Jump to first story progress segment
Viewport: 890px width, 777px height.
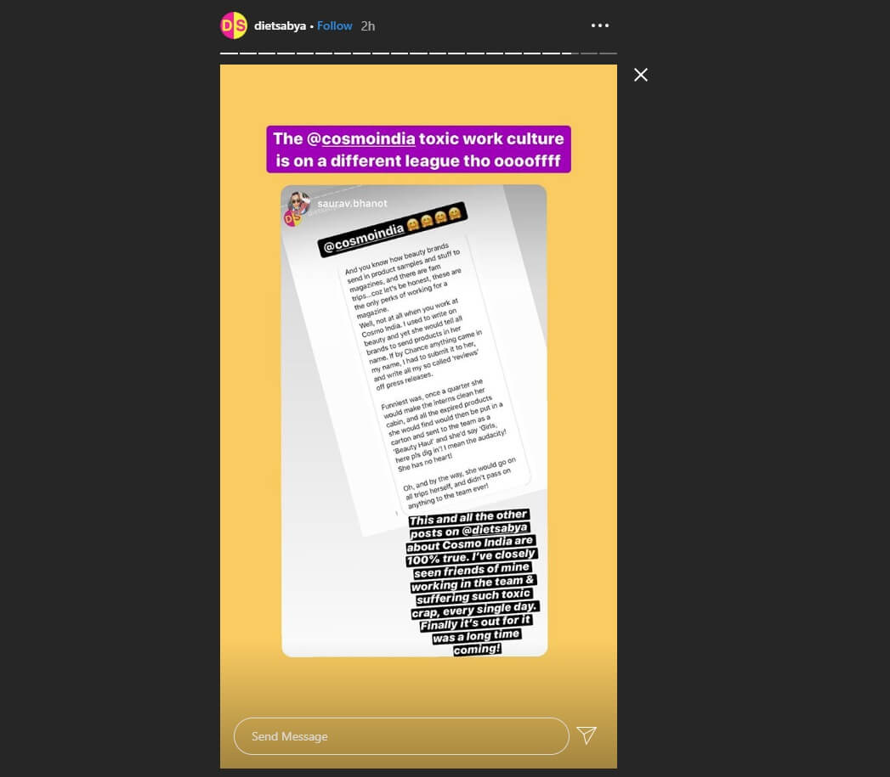point(230,53)
